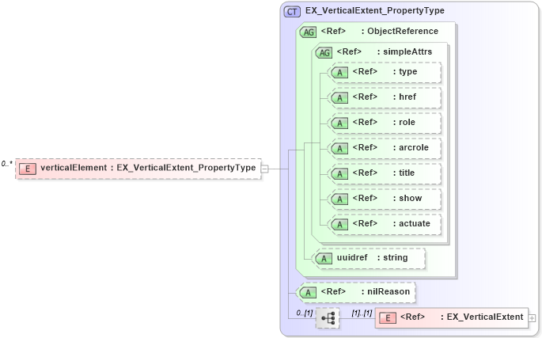The width and height of the screenshot is (542, 338).
Task: Click the A icon of role attribute
Action: point(339,123)
